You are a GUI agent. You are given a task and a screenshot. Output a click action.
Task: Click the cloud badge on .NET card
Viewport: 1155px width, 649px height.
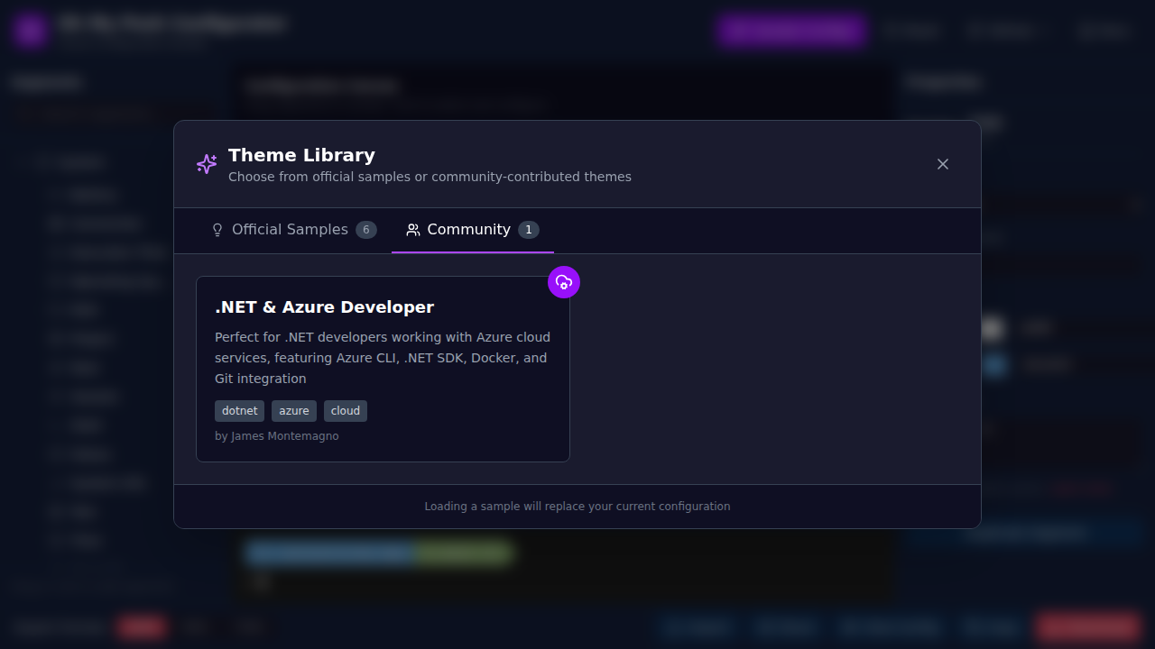tap(564, 282)
